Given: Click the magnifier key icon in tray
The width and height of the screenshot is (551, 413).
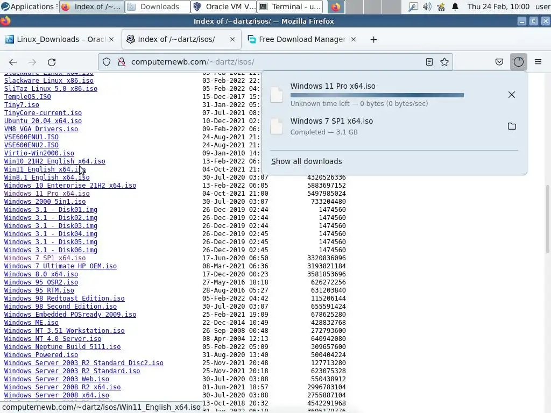Looking at the screenshot, I should coord(413,6).
